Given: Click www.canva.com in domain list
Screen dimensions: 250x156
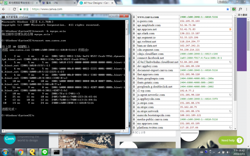Looking at the screenshot, I should point(148,17).
